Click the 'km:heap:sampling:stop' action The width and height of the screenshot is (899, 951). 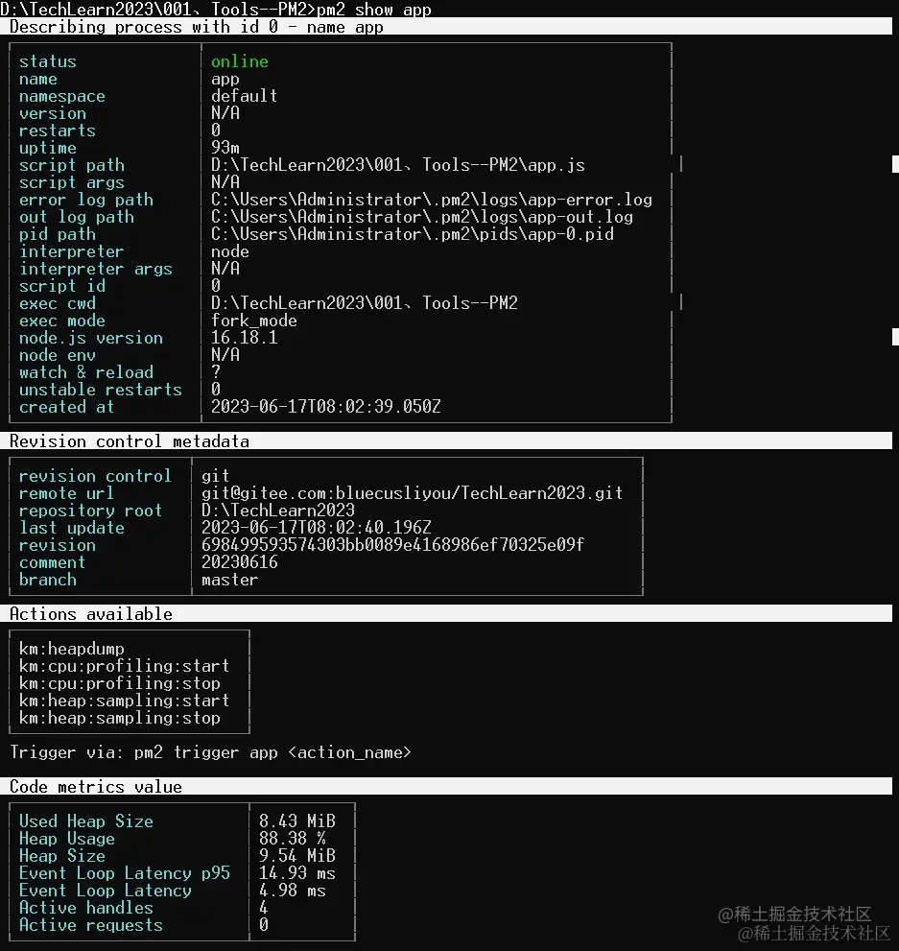pos(119,718)
